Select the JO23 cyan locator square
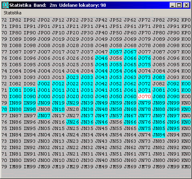The height and width of the screenshot is (179, 192). pyautogui.click(x=73, y=77)
